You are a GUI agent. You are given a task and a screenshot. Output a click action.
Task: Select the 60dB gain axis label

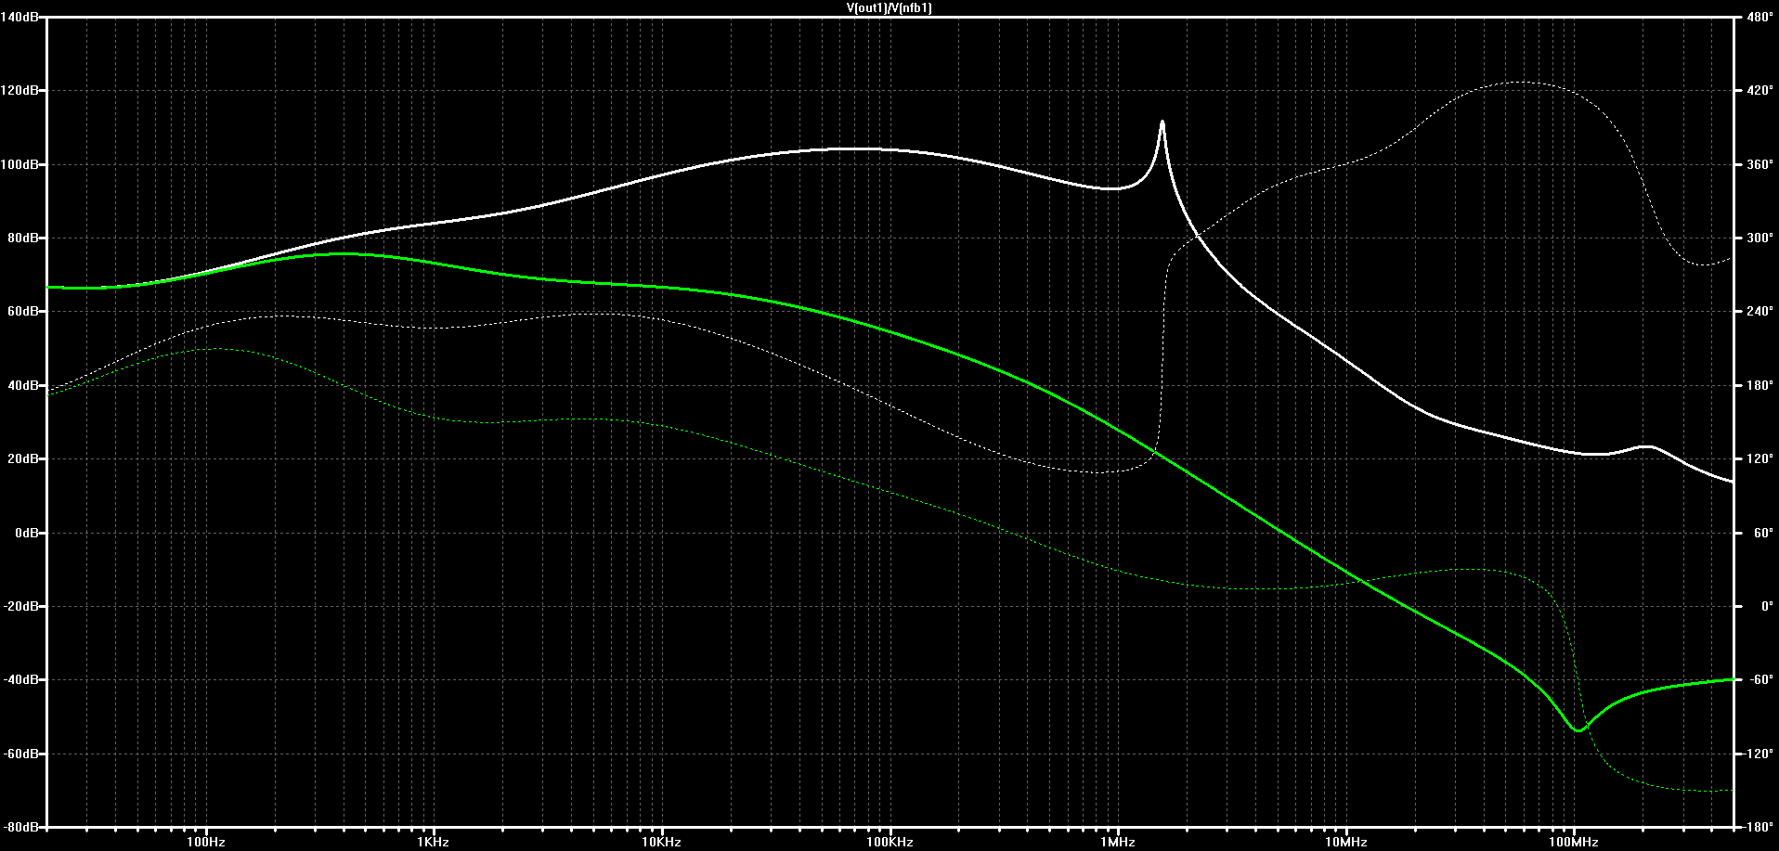tap(23, 312)
